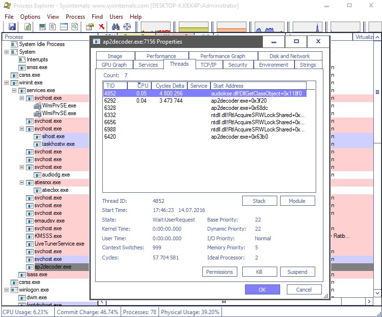This screenshot has width=382, height=317.
Task: Toggle the Show Process Tree icon
Action: [53, 26]
